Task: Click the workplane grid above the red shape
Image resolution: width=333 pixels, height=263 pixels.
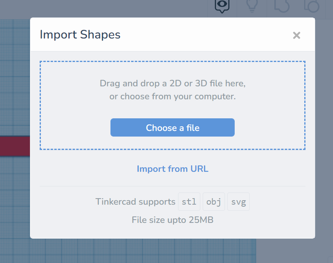Action: point(15,81)
